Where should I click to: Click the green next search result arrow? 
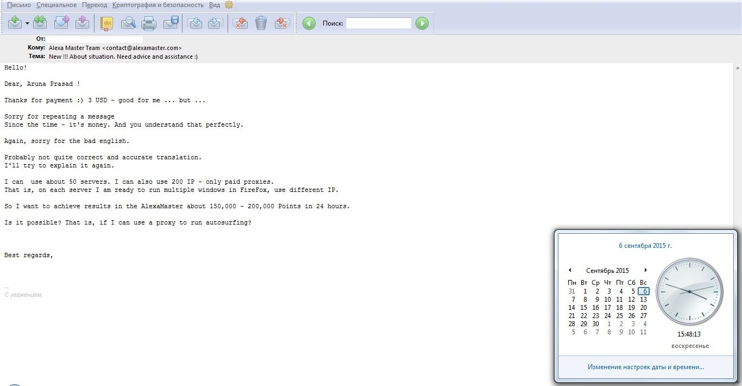tap(422, 23)
